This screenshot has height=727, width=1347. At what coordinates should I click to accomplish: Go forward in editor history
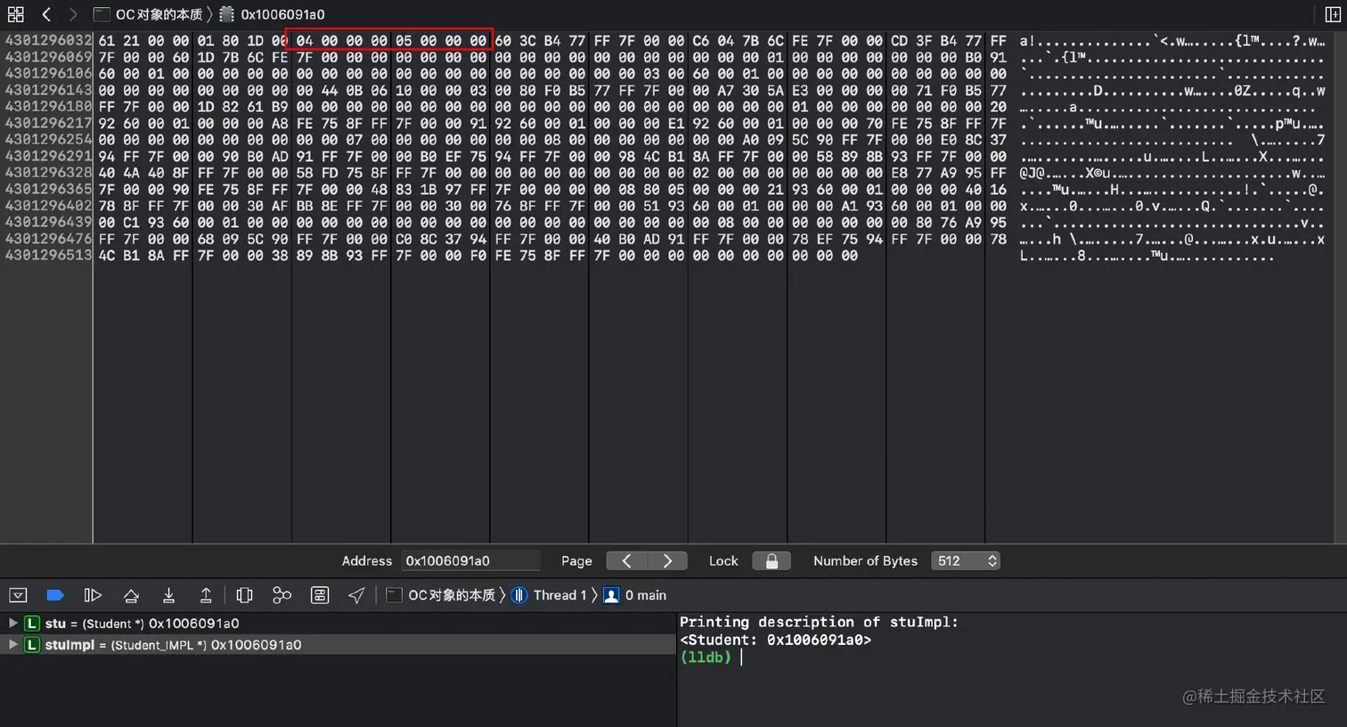pyautogui.click(x=73, y=14)
